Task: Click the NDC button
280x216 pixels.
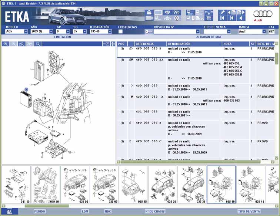Action: 108,211
